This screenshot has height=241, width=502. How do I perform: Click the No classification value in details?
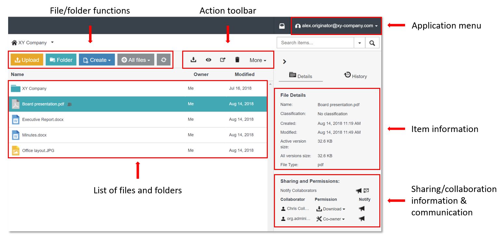[332, 114]
